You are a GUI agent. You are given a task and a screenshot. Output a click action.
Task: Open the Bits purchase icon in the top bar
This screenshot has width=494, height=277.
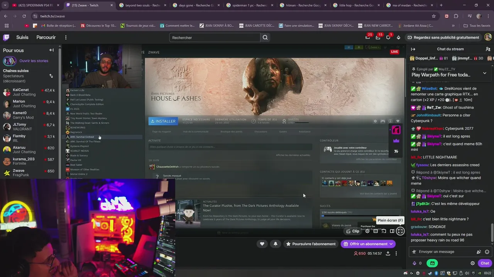(399, 37)
